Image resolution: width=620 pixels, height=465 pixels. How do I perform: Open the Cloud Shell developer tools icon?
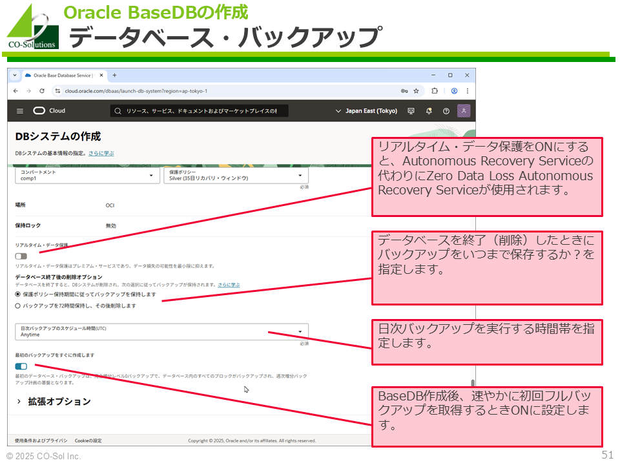pyautogui.click(x=411, y=111)
